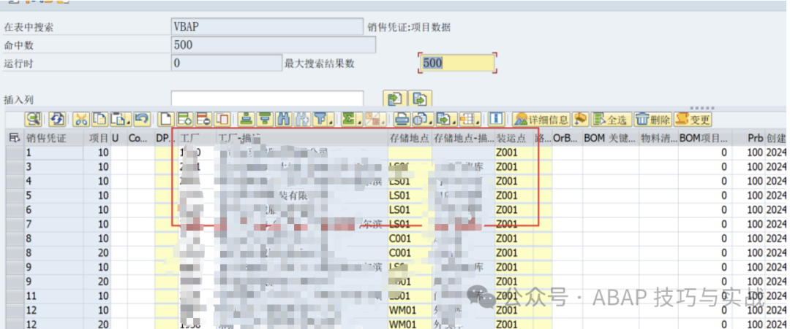
Task: Click the Duplicate row icon
Action: pyautogui.click(x=222, y=119)
